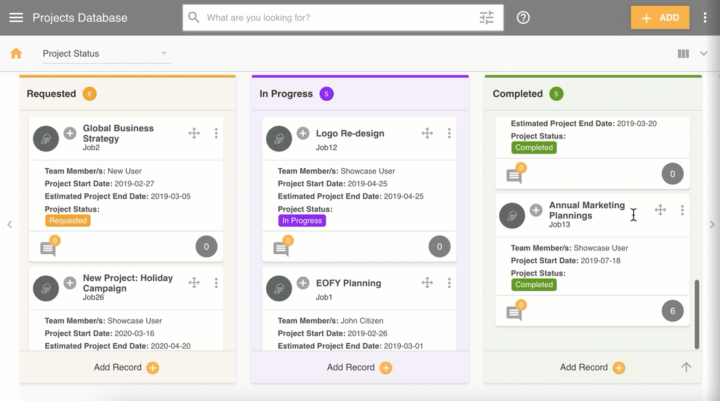Image resolution: width=720 pixels, height=401 pixels.
Task: Click the avatar on Global Business Strategy card
Action: tap(46, 138)
